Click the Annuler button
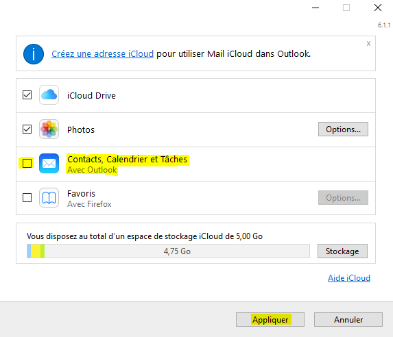The height and width of the screenshot is (337, 393). point(348,319)
